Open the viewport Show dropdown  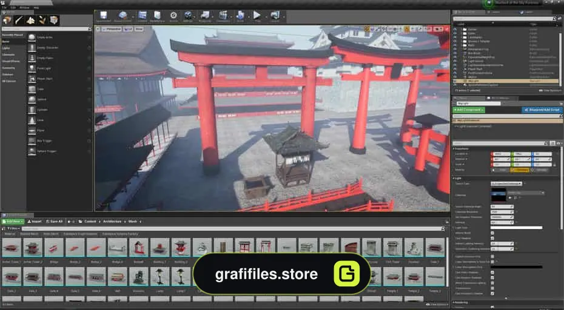pyautogui.click(x=139, y=29)
